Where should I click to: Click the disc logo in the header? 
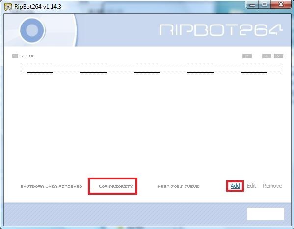click(x=32, y=30)
